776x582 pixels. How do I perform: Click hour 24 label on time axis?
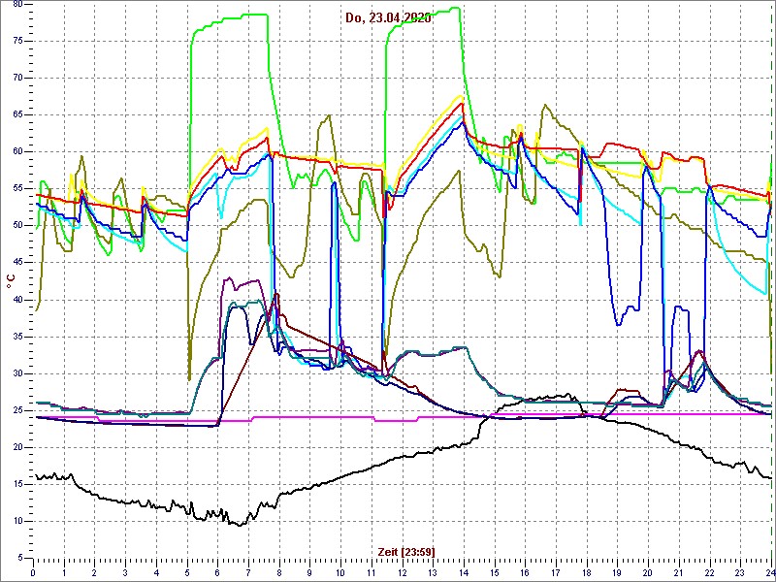click(769, 572)
